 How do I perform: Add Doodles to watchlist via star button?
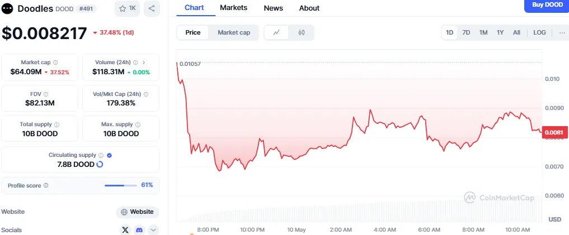tap(128, 8)
